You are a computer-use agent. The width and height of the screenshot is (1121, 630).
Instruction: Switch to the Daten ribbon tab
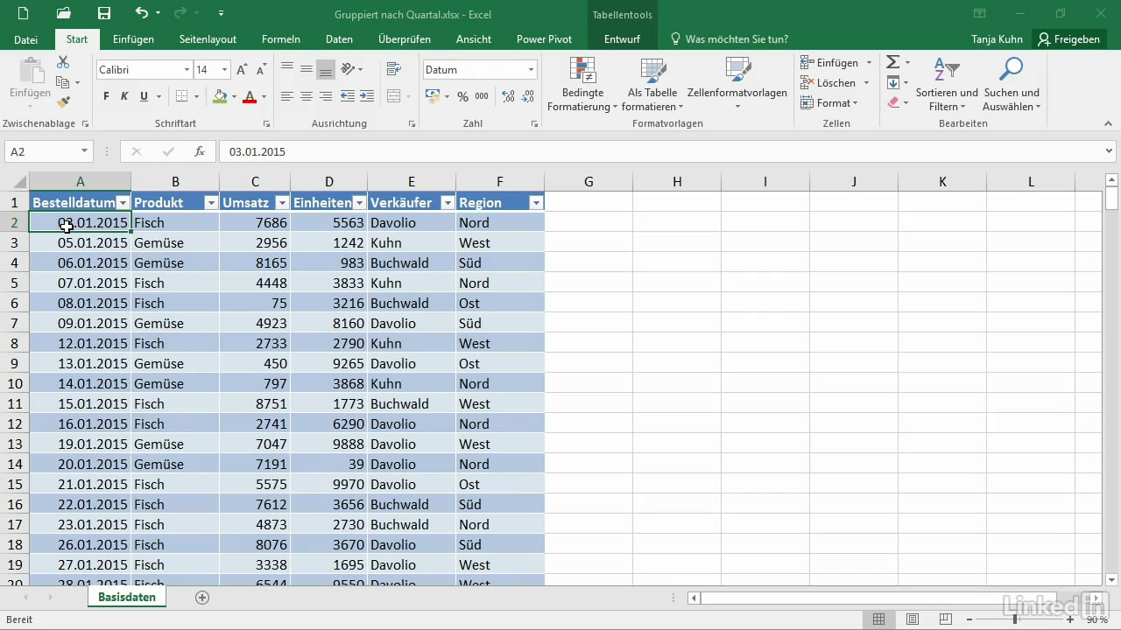340,39
